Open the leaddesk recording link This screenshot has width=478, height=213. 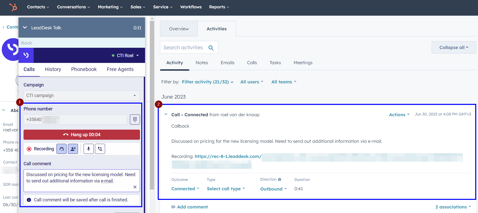[x=228, y=156]
